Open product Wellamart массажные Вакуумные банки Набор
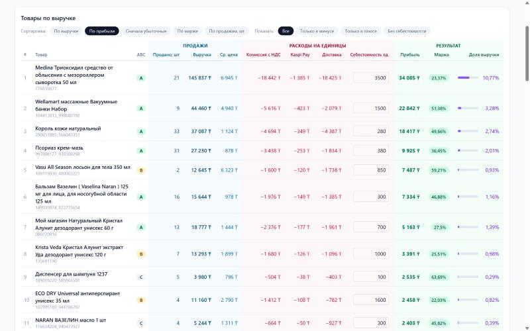The width and height of the screenshot is (530, 331). tap(76, 105)
